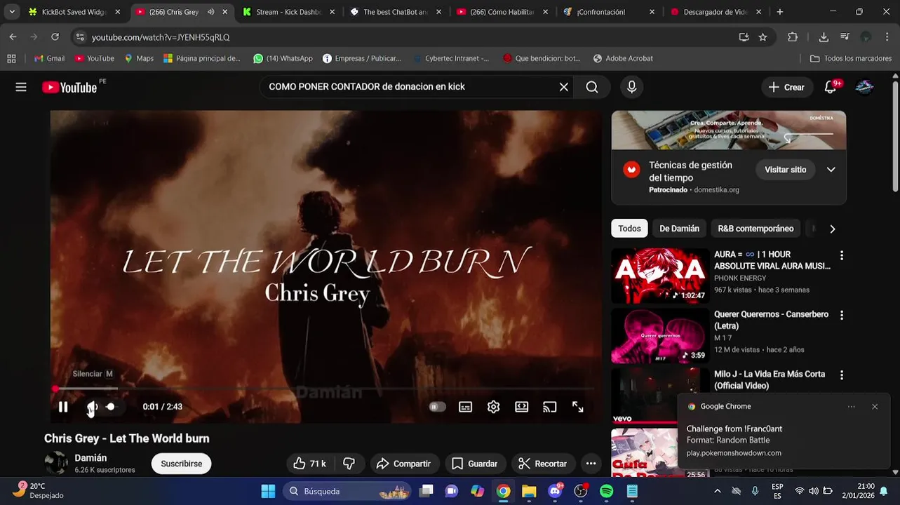Open the player settings gear
The height and width of the screenshot is (505, 900).
pos(494,407)
